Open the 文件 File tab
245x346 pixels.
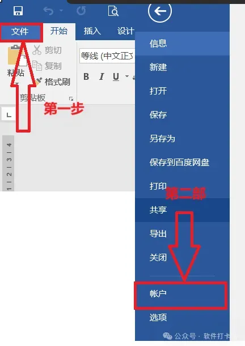tap(20, 32)
